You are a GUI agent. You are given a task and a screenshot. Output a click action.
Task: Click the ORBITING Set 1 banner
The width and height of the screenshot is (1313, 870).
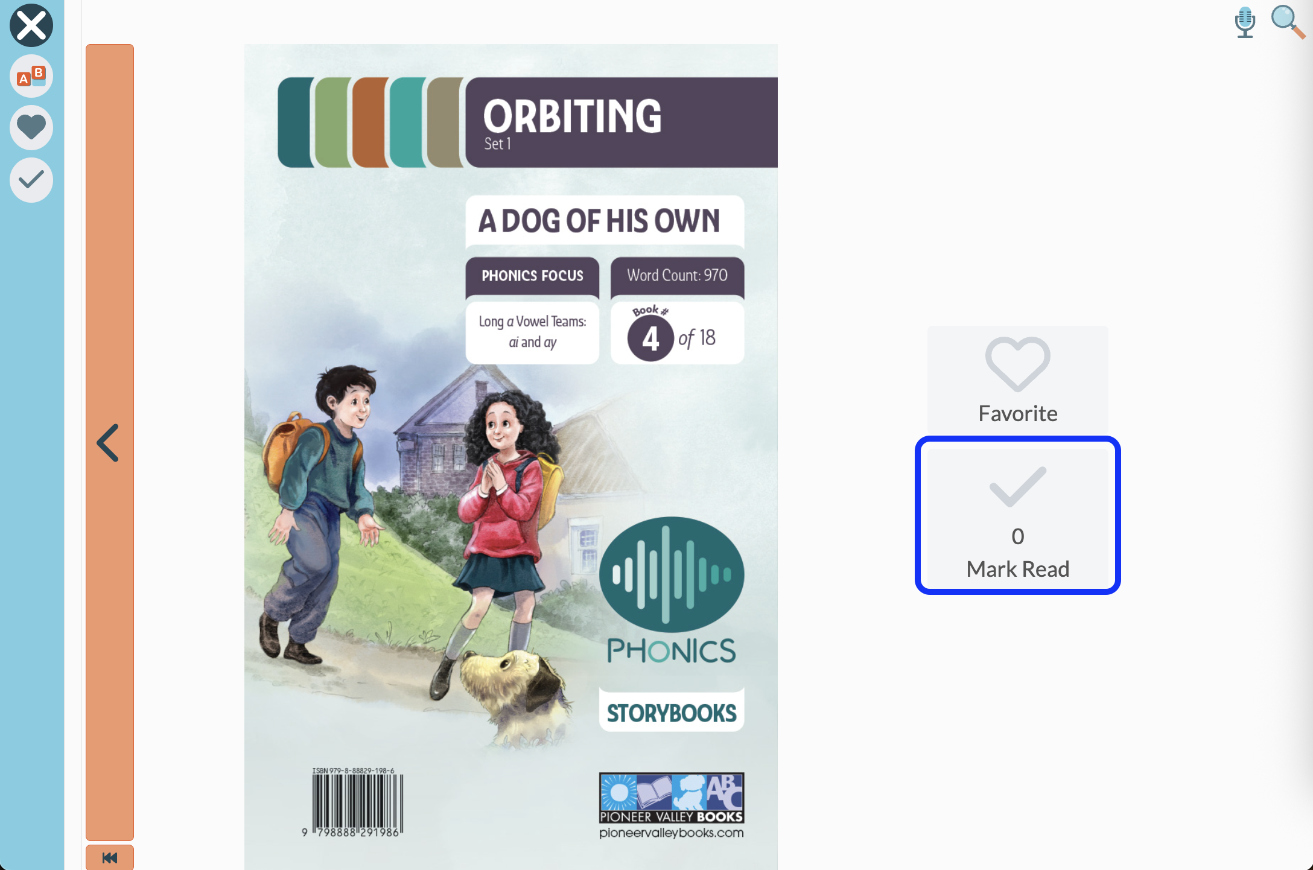(x=622, y=122)
